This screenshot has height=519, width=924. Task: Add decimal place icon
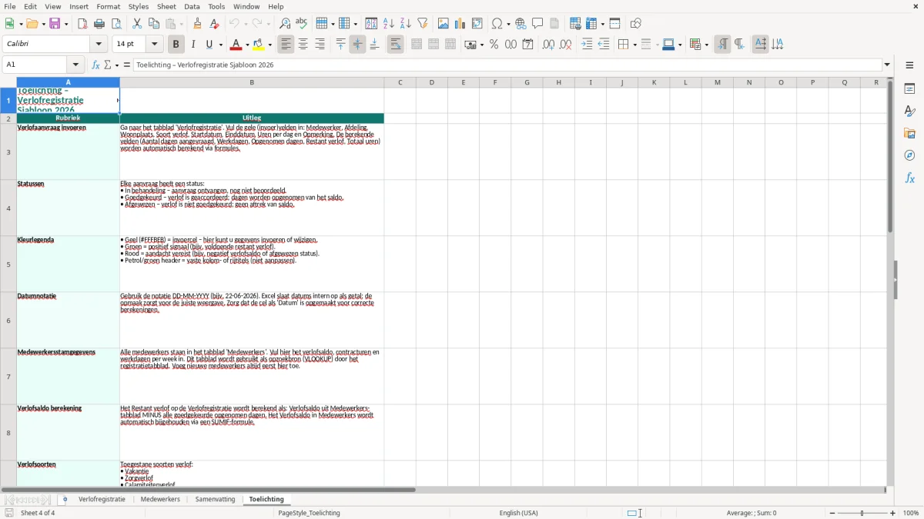tap(548, 45)
